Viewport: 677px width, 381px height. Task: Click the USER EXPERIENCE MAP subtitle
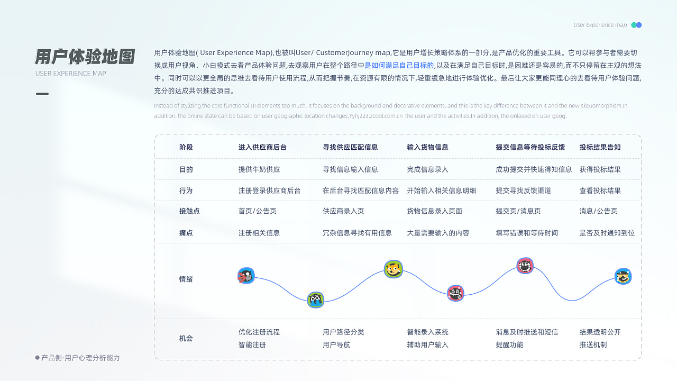71,74
